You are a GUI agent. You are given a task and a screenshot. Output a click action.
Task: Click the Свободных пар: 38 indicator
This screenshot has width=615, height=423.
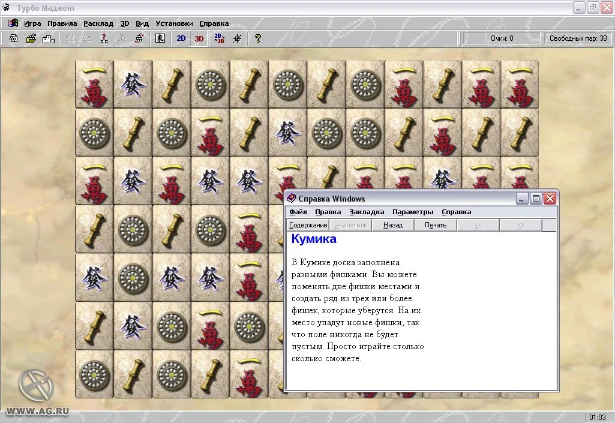(x=578, y=38)
